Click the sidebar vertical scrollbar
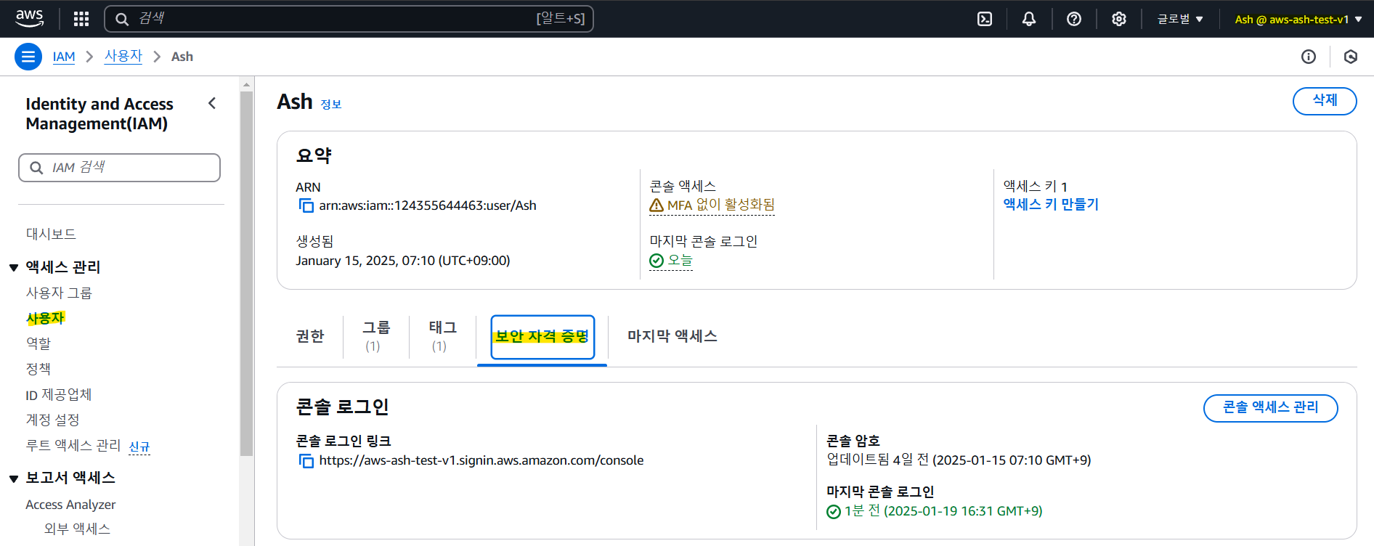 (x=246, y=273)
